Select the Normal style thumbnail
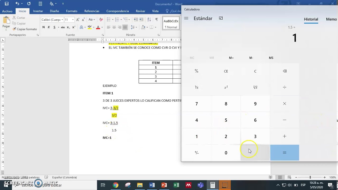This screenshot has height=190, width=338. point(171,23)
